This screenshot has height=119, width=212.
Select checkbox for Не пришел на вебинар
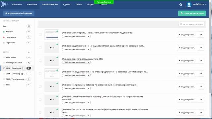(40, 87)
